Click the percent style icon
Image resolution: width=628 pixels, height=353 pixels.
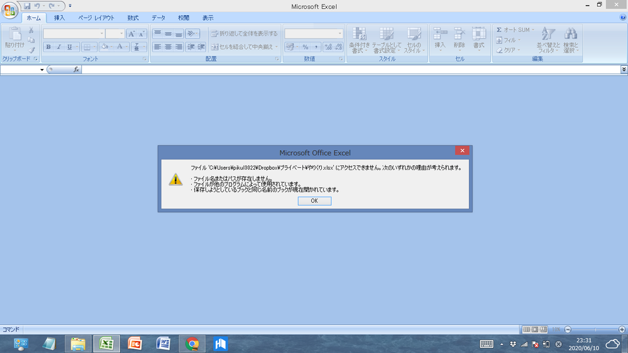(x=305, y=47)
